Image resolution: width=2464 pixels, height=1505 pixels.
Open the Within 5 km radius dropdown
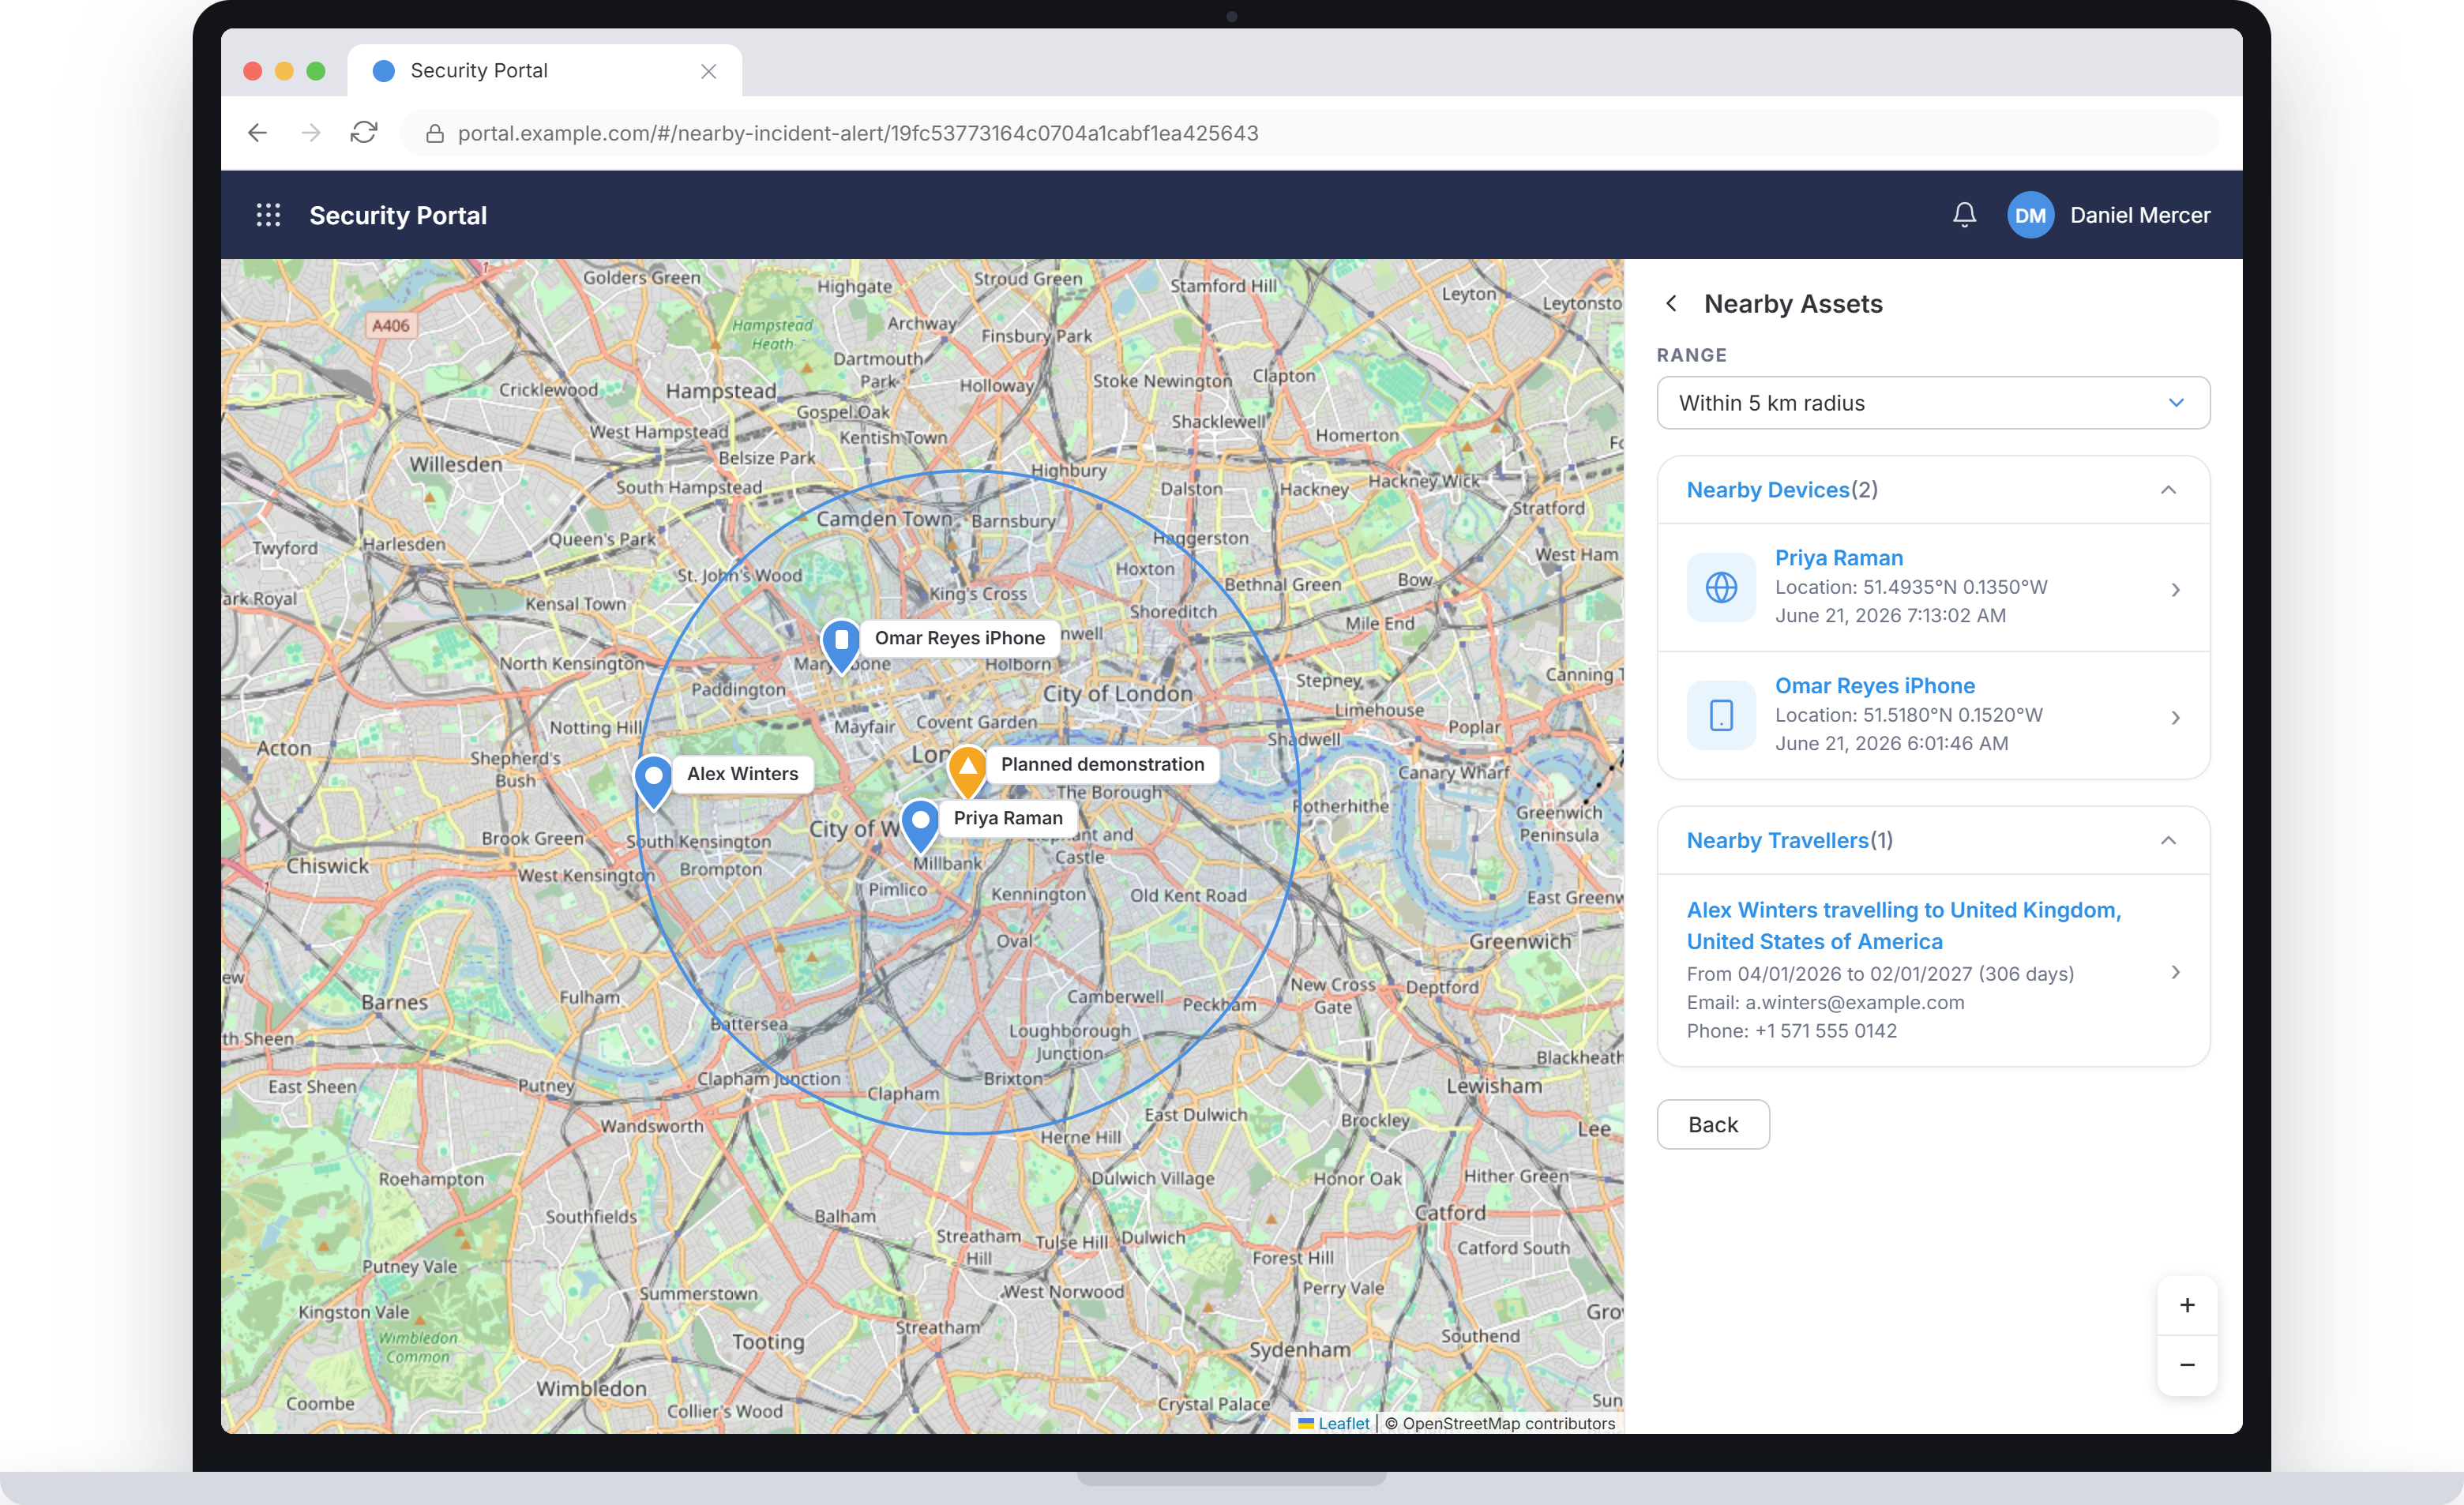[x=1933, y=403]
